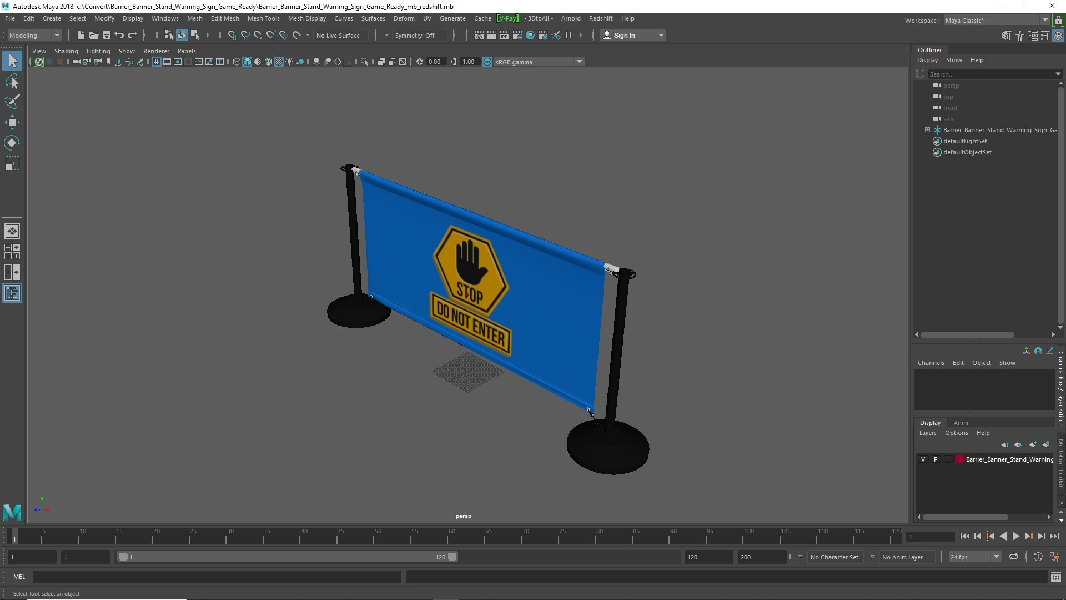
Task: Activate the Lasso select tool
Action: pyautogui.click(x=12, y=82)
